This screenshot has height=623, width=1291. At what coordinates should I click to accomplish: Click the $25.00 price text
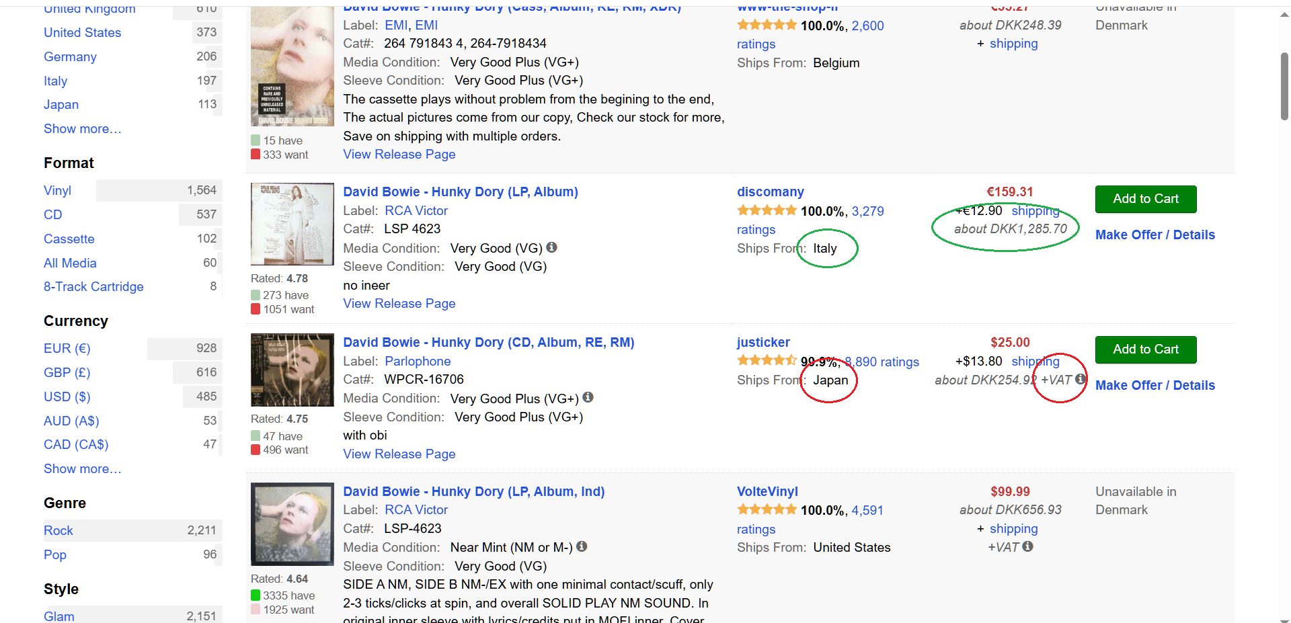click(1010, 342)
